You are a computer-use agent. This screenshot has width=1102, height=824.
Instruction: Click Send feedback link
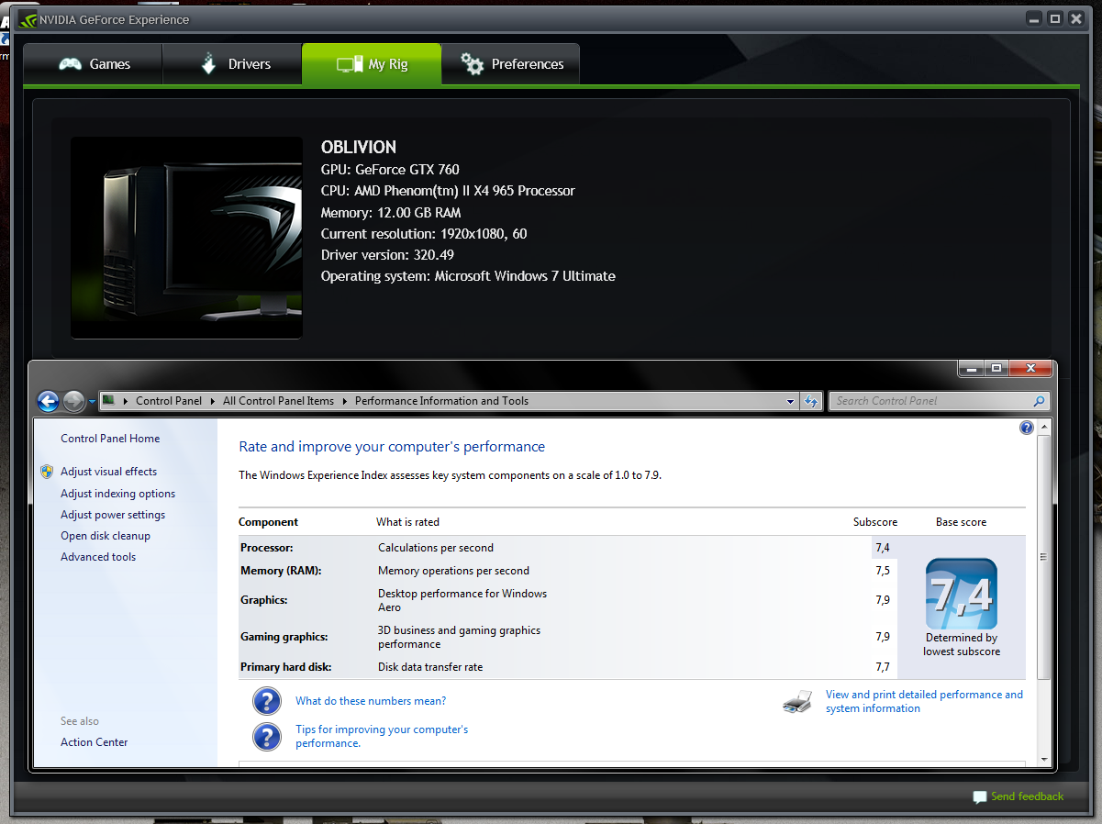click(x=1027, y=796)
